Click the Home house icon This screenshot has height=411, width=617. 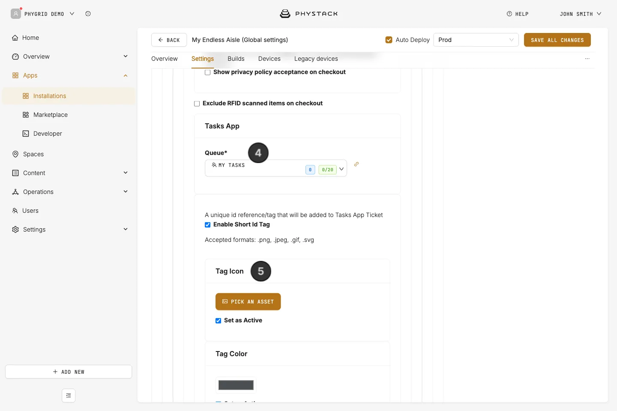(15, 38)
